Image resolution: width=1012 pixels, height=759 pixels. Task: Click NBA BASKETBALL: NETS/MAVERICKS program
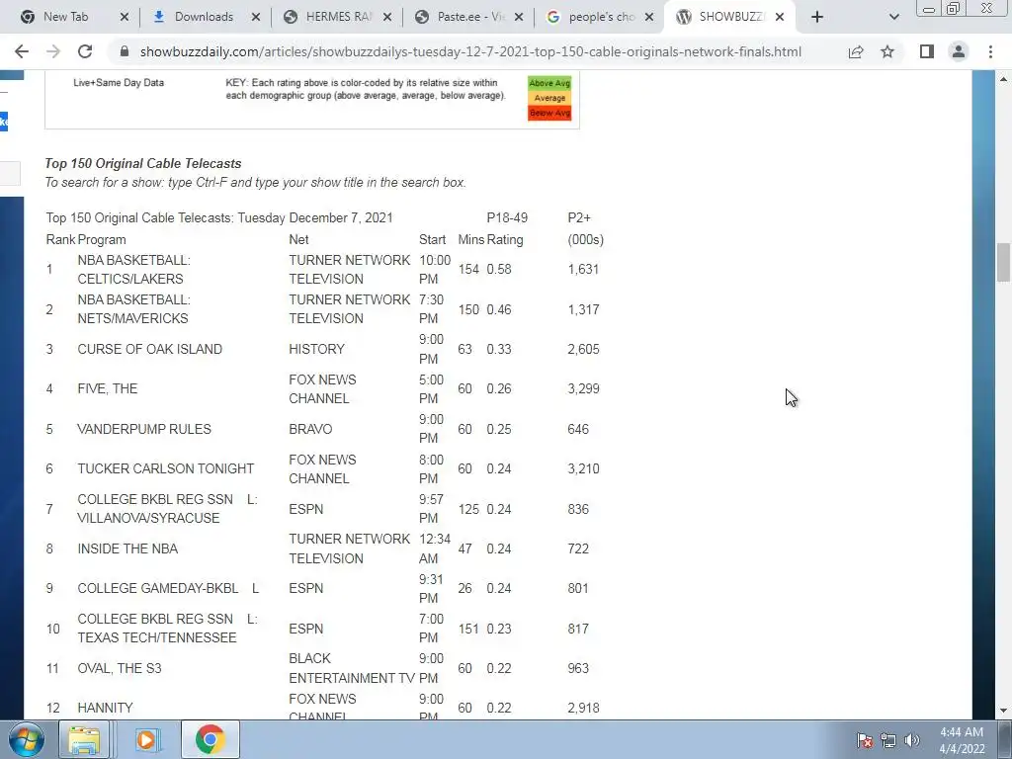pyautogui.click(x=133, y=309)
